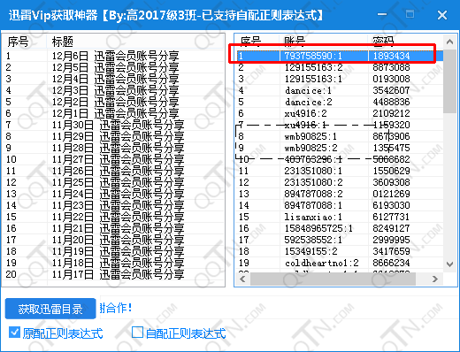Select account 592538552:1
The height and width of the screenshot is (352, 460).
point(340,240)
